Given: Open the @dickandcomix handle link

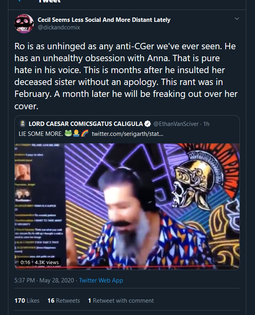Looking at the screenshot, I should coord(59,27).
